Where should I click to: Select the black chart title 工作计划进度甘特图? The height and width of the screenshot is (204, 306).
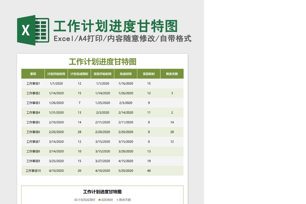[102, 192]
